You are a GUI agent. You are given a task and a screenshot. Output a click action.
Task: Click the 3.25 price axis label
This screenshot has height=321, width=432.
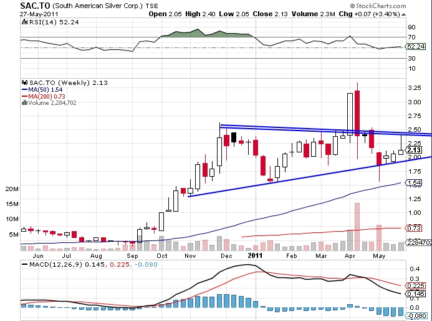point(415,88)
